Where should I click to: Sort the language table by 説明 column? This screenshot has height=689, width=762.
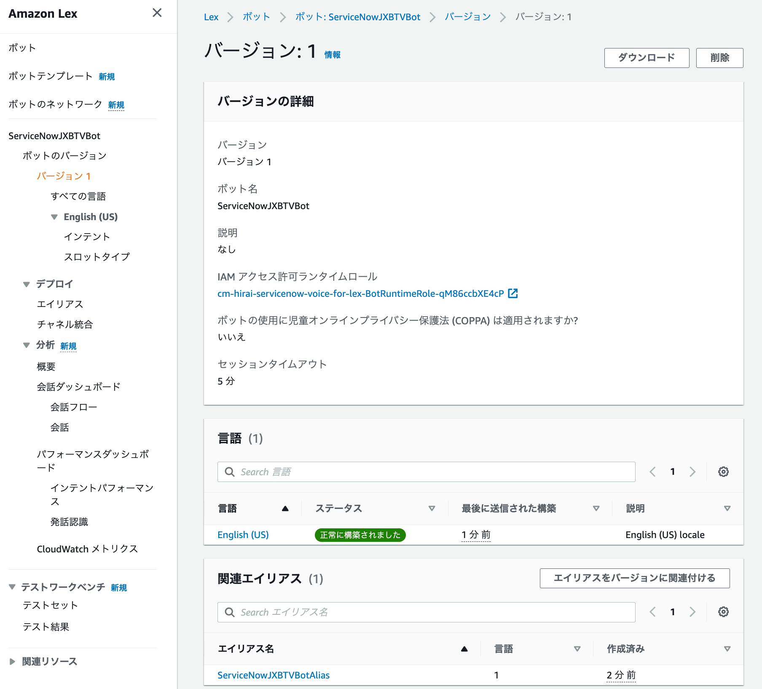tap(727, 509)
